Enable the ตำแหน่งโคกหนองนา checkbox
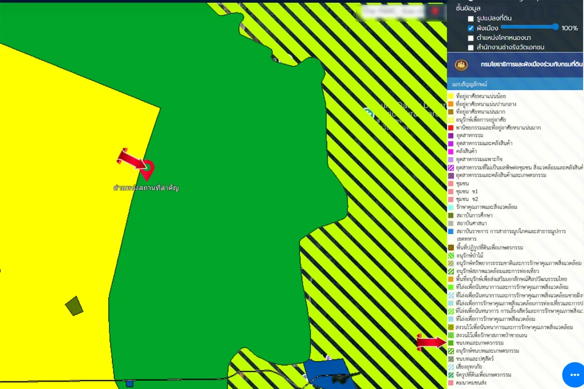 coord(471,38)
